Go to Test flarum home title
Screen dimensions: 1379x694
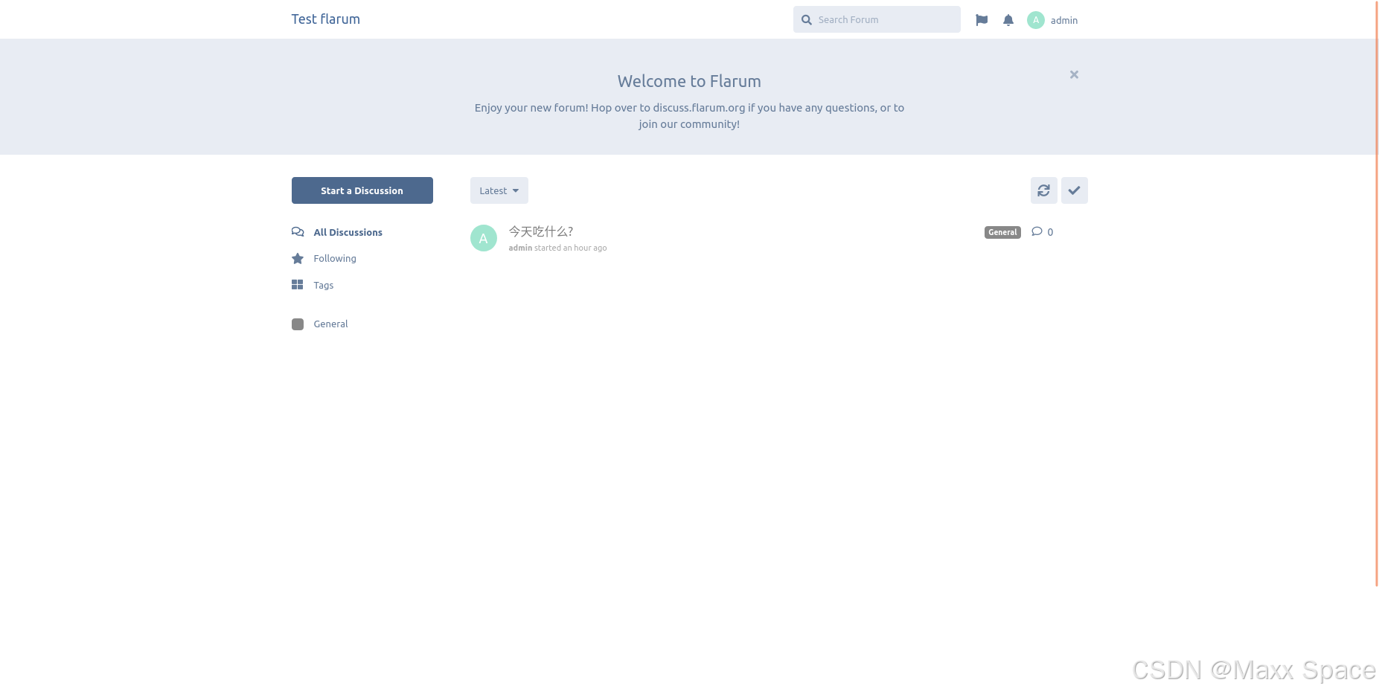326,19
